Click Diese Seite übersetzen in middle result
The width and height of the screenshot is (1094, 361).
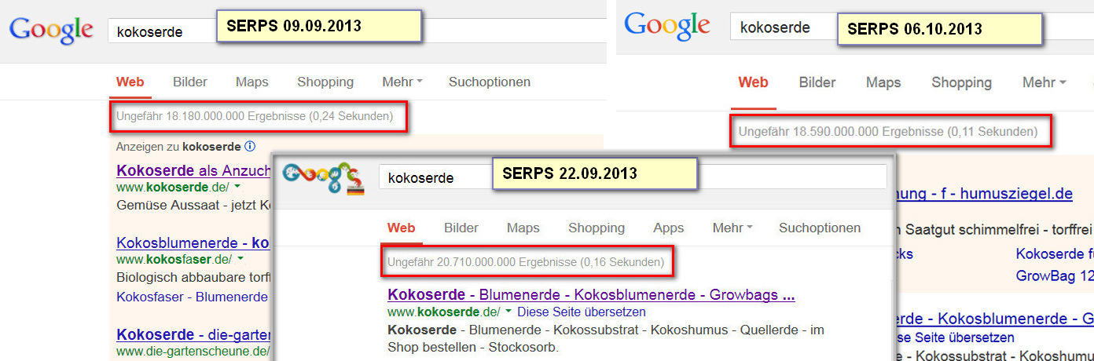[582, 312]
